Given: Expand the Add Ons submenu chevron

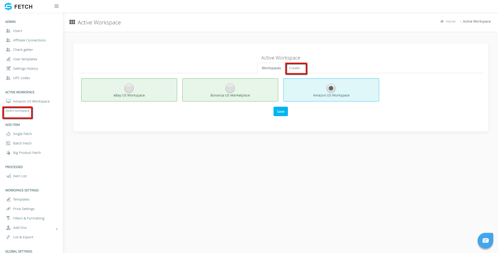Looking at the screenshot, I should point(57,229).
